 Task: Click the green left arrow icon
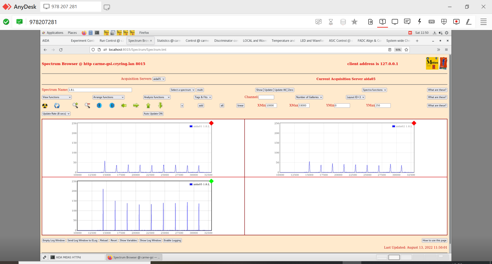tap(124, 105)
